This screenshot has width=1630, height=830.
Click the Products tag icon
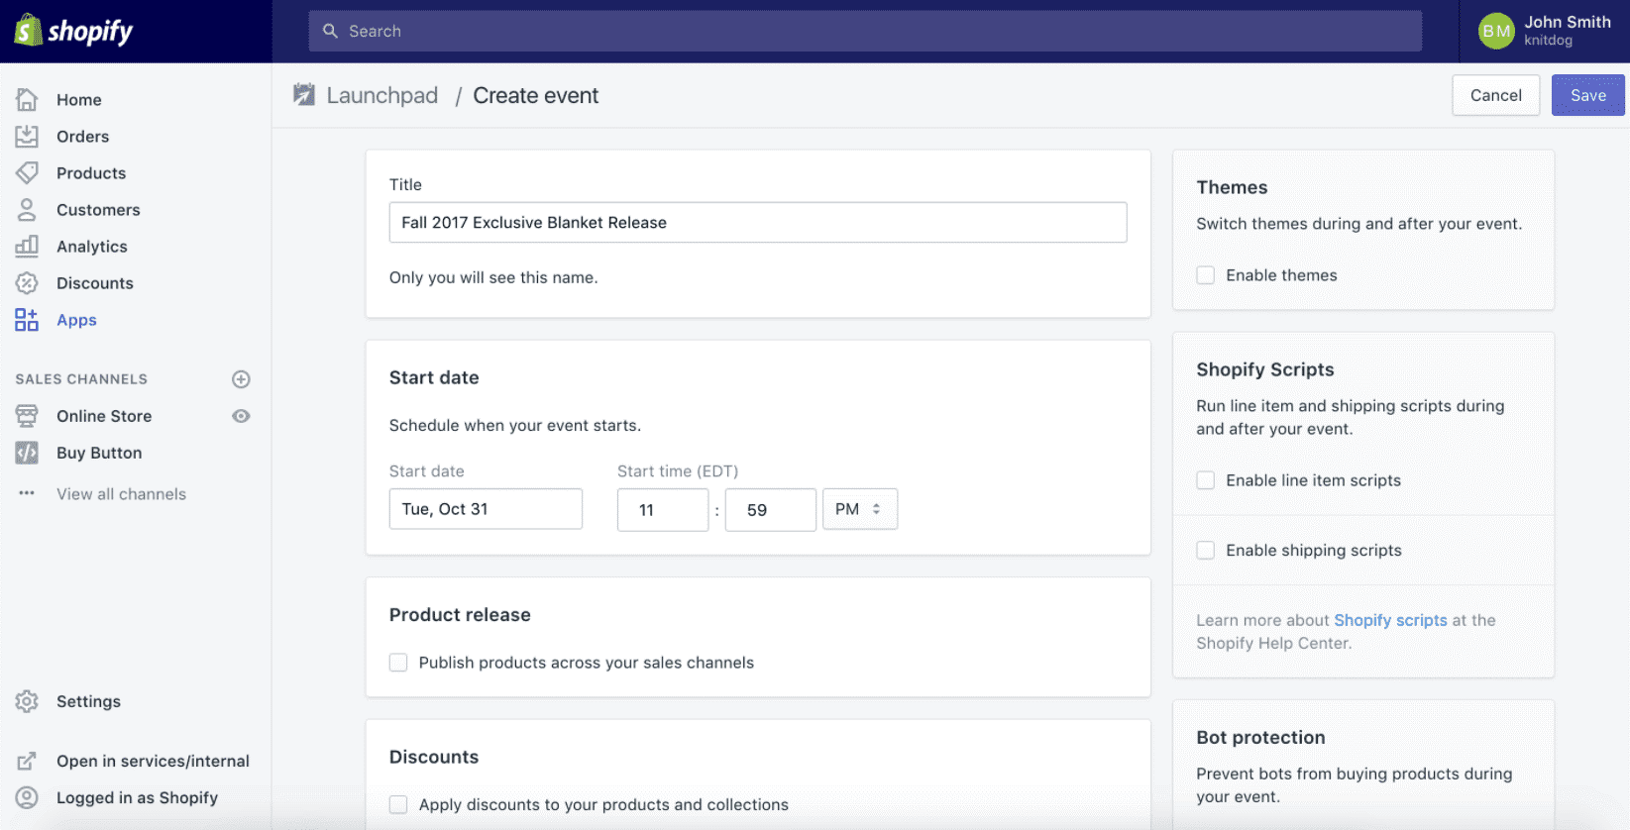[27, 173]
